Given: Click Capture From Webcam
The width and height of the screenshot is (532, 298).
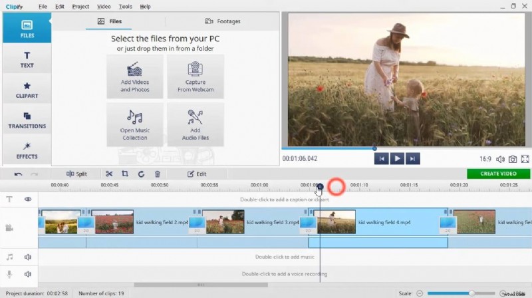Looking at the screenshot, I should tap(196, 77).
